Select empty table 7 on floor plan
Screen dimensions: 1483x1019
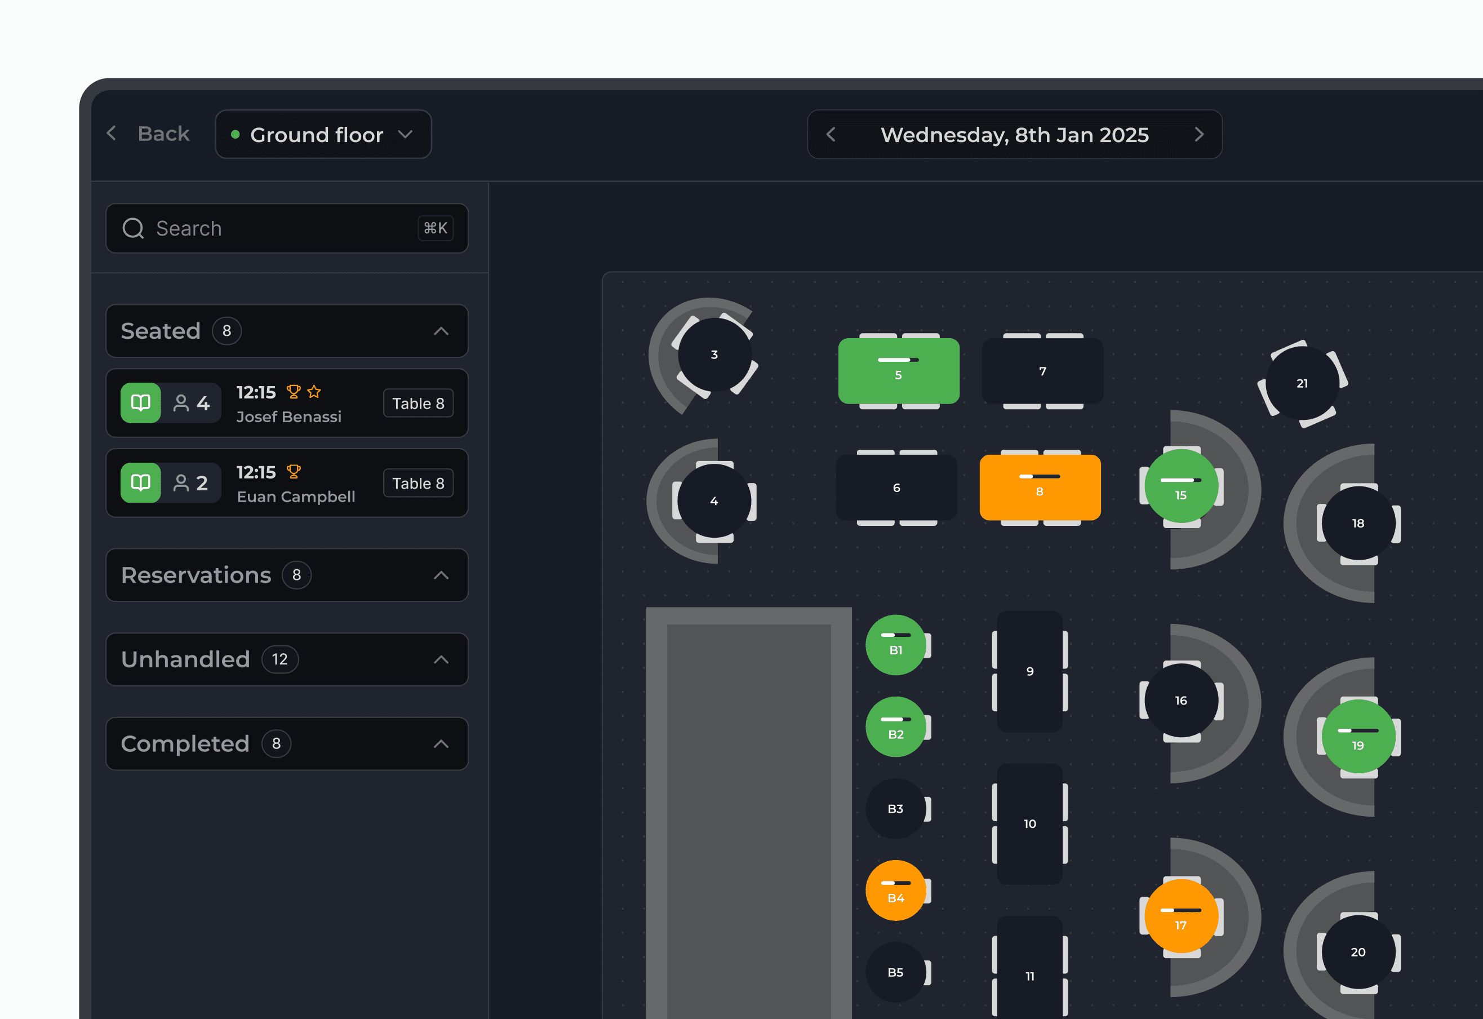pyautogui.click(x=1042, y=371)
